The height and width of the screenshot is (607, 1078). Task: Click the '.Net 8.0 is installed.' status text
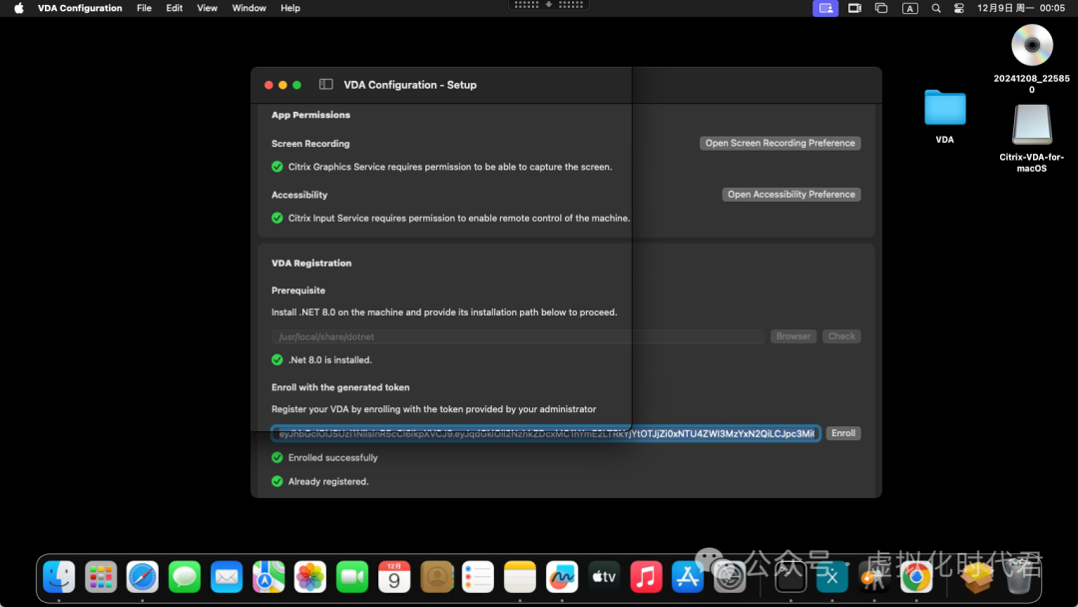pos(330,360)
